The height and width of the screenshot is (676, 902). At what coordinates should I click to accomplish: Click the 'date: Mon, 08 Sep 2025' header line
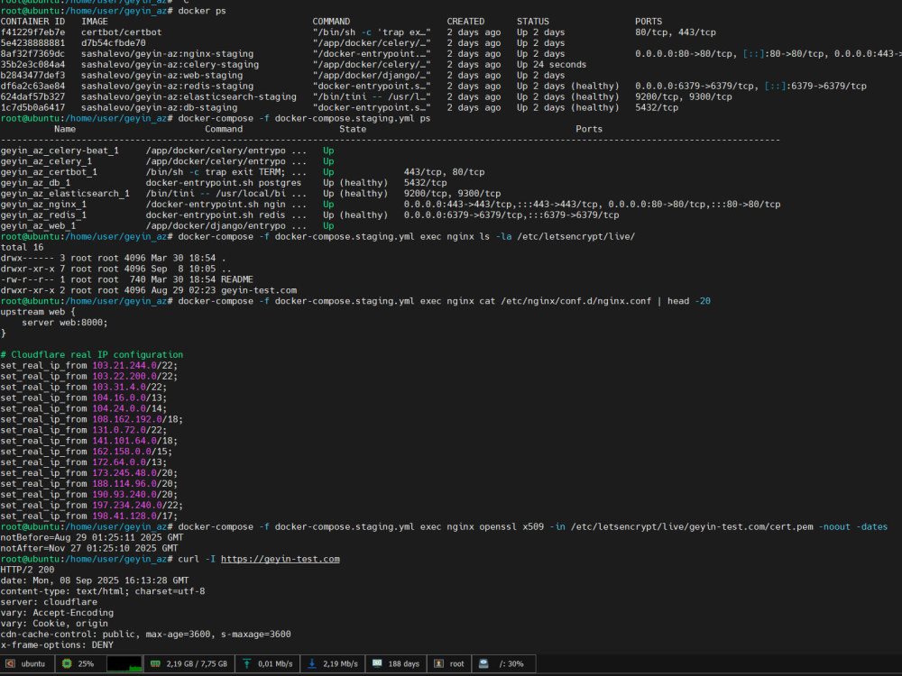tap(95, 580)
